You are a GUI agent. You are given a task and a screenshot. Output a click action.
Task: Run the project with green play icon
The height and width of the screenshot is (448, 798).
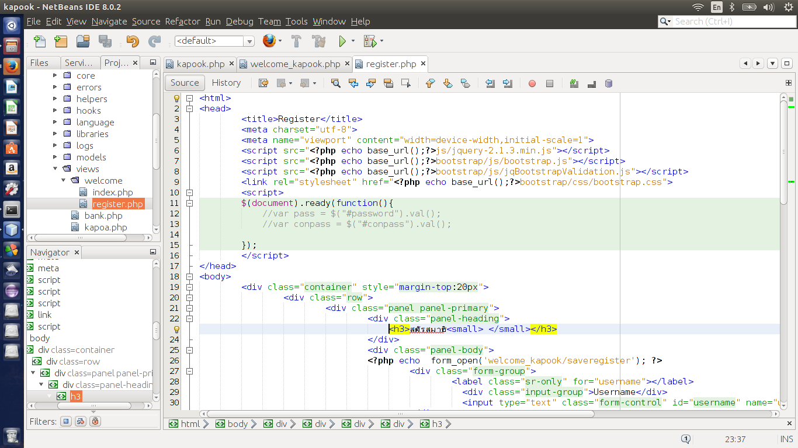click(x=343, y=41)
